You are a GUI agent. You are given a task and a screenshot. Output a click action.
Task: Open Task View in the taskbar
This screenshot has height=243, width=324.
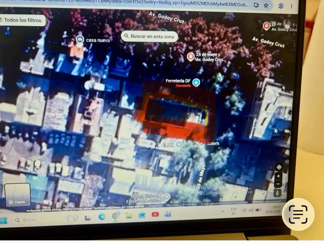click(x=88, y=218)
